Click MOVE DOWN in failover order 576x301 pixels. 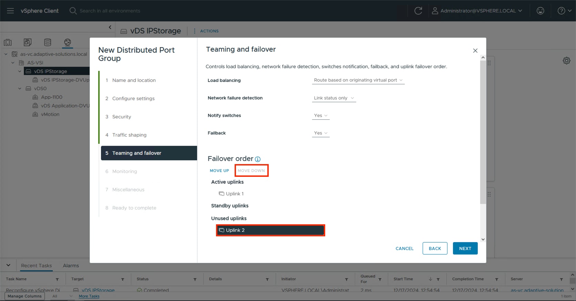pos(251,171)
